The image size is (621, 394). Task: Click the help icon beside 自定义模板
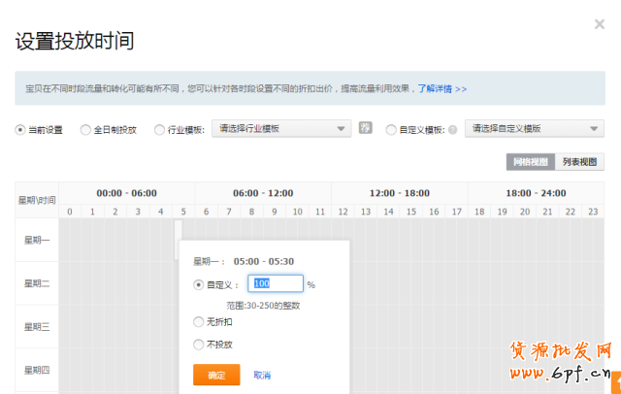452,129
